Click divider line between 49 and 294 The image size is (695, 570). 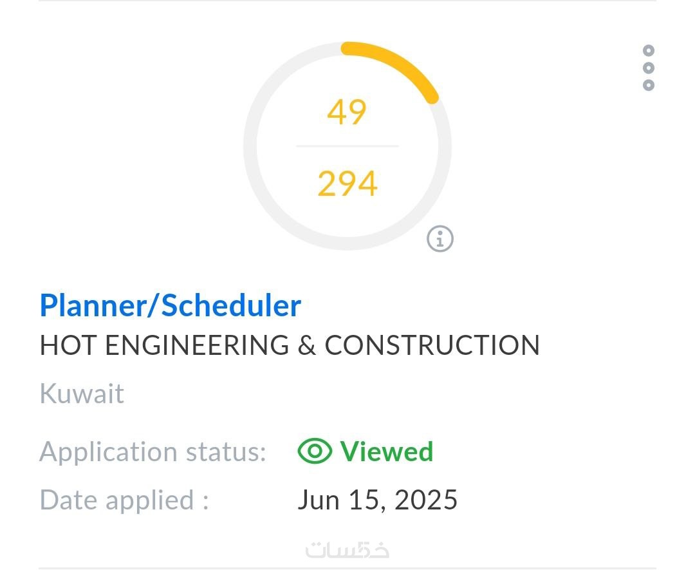click(347, 147)
